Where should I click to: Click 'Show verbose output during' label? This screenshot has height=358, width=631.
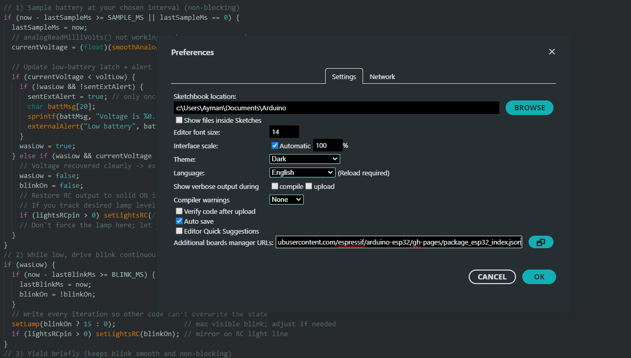pos(216,186)
